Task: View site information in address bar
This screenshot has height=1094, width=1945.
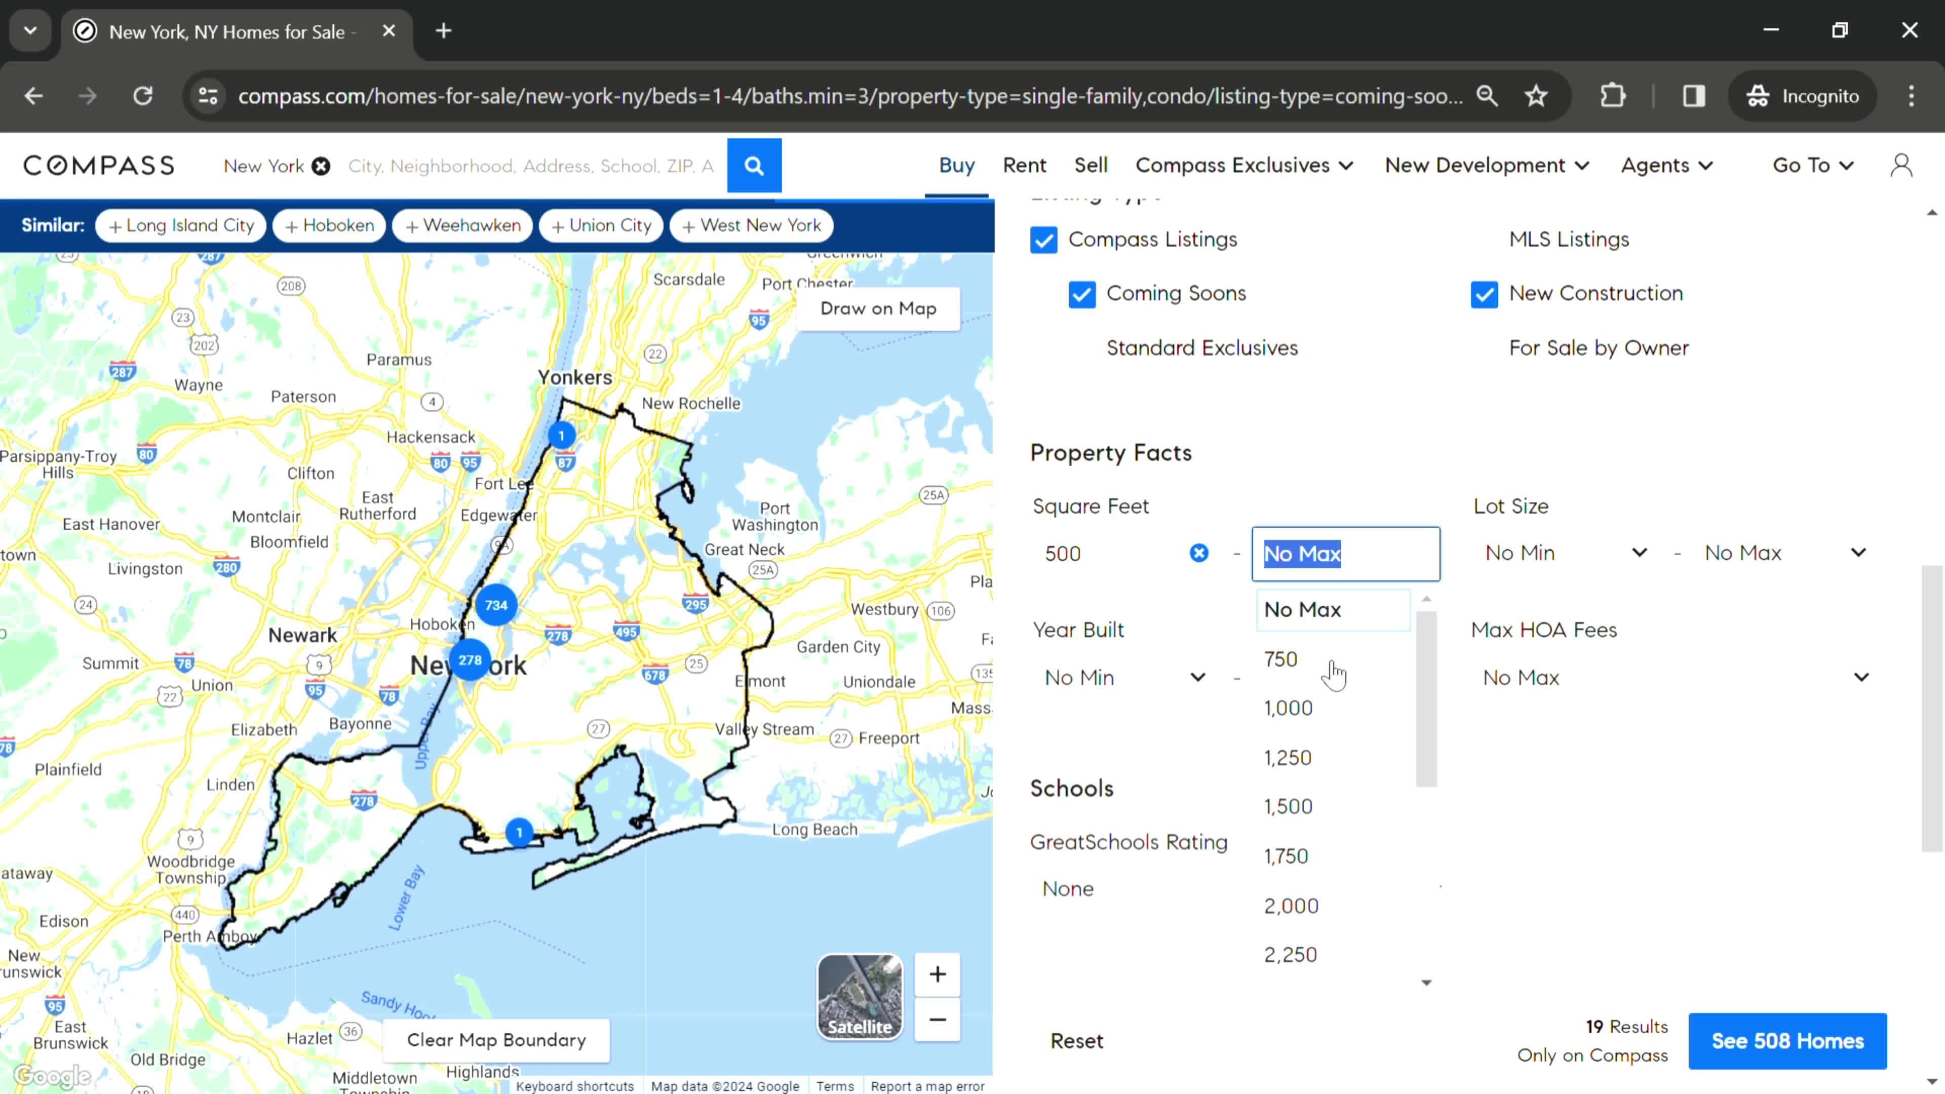Action: pos(208,96)
